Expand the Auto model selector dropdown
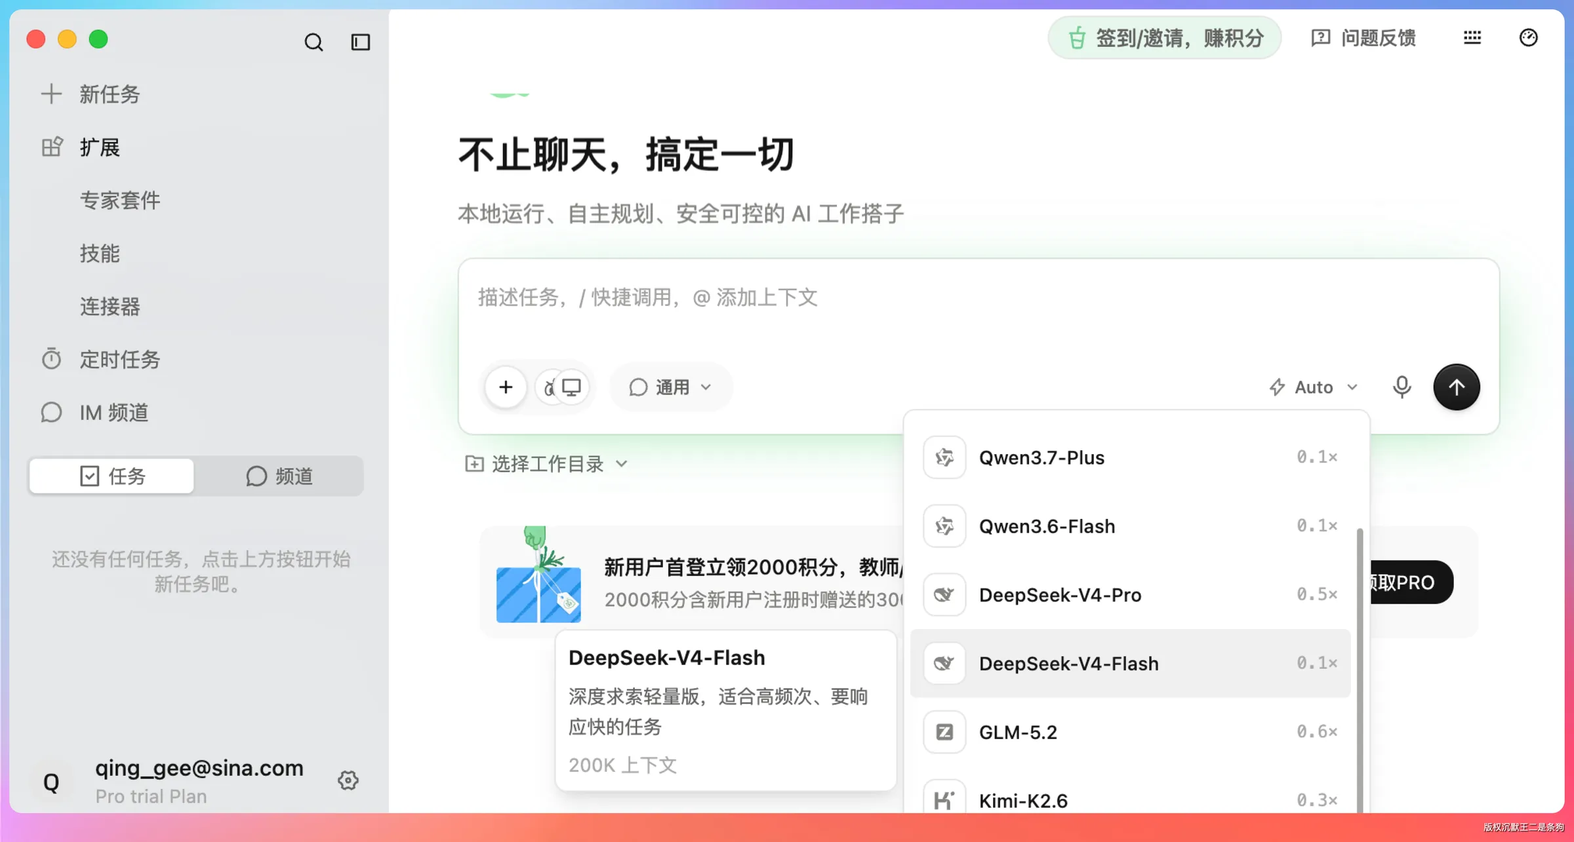Screen dimensions: 1574x842 pyautogui.click(x=1314, y=387)
